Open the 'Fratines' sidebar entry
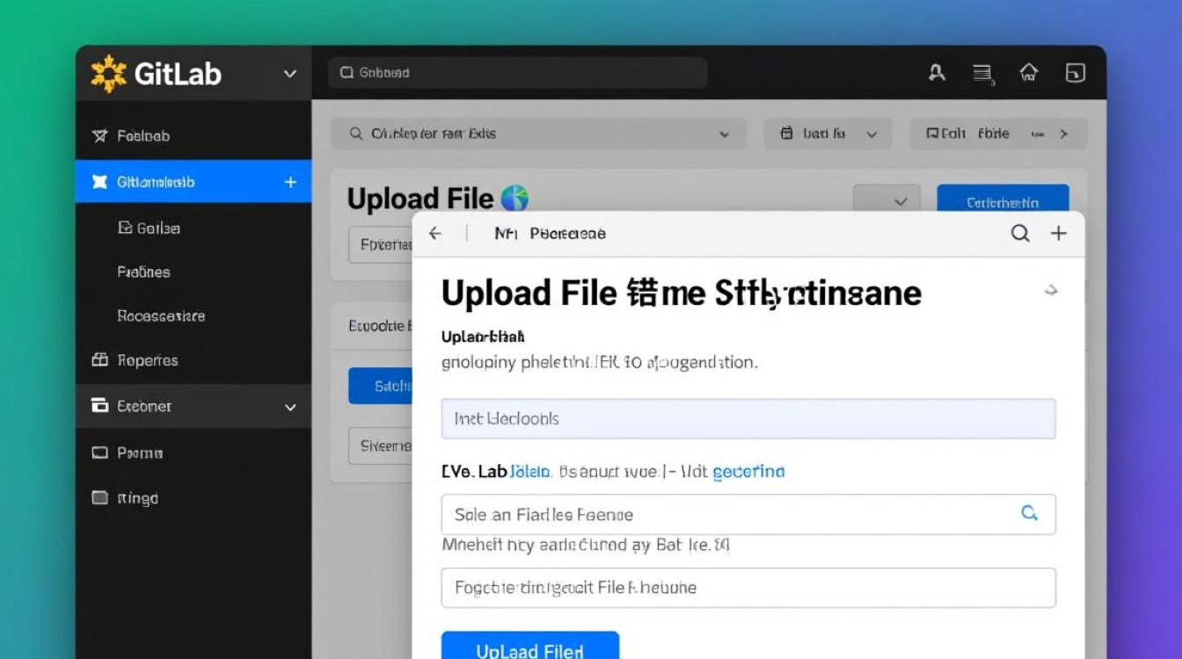Viewport: 1182px width, 659px height. pos(143,272)
